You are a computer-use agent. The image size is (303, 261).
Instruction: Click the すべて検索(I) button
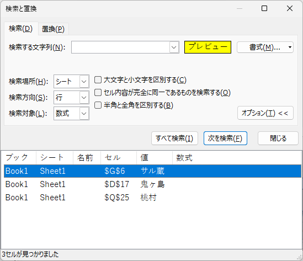click(174, 139)
